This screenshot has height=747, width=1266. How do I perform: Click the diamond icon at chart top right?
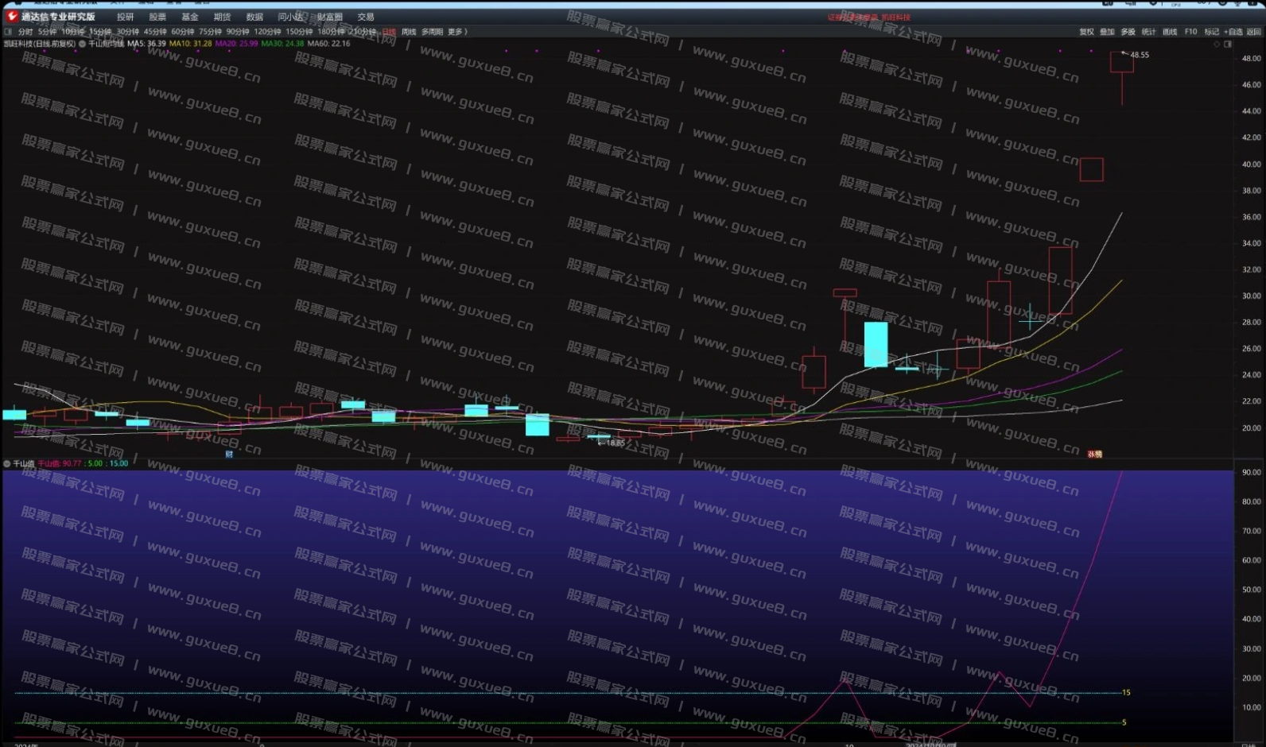point(1216,45)
